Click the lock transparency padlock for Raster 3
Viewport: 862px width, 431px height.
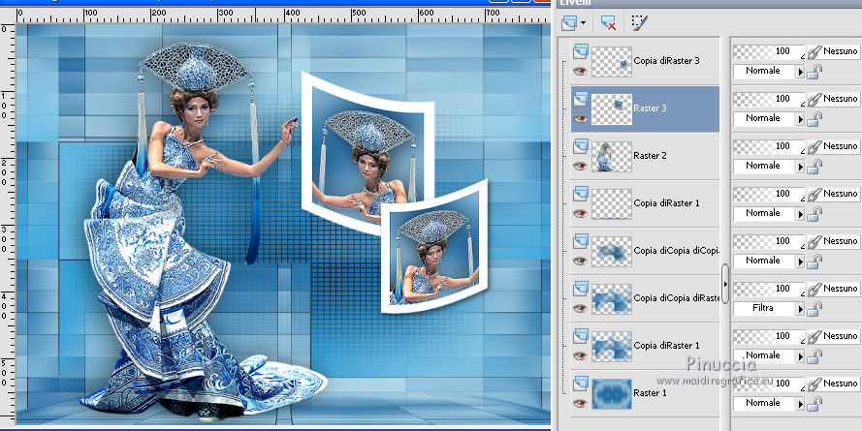coord(815,118)
